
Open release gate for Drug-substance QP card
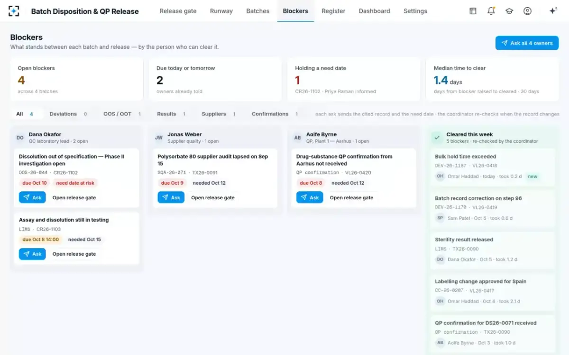pyautogui.click(x=351, y=198)
